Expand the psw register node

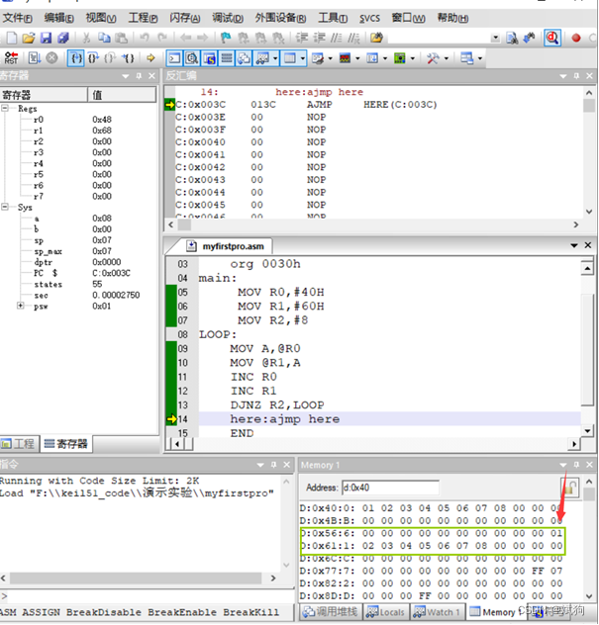click(x=21, y=306)
